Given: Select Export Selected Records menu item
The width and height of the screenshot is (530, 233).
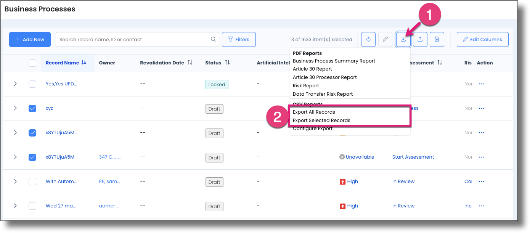Looking at the screenshot, I should point(321,121).
